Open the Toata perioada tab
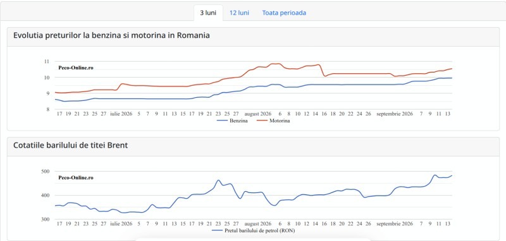Viewport: 506px width, 241px height. click(x=284, y=13)
